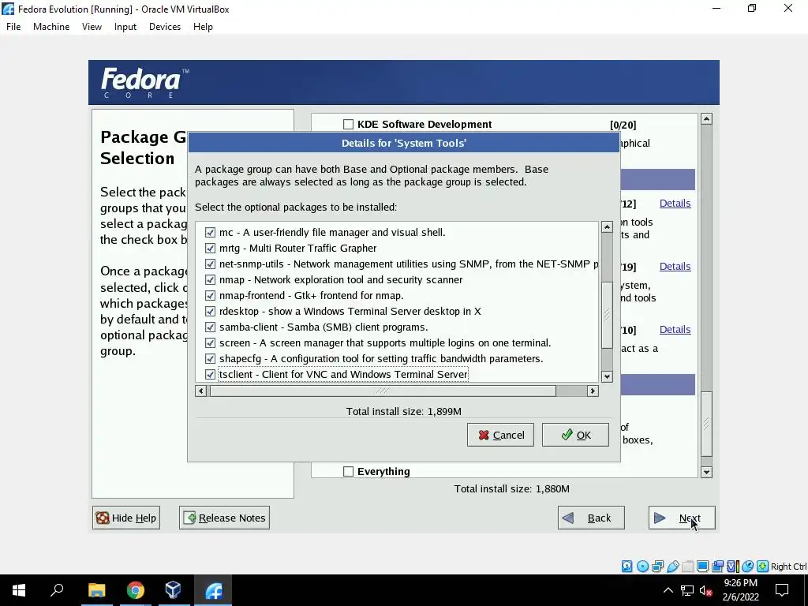Click the muted volume tray icon
The width and height of the screenshot is (808, 606).
(706, 590)
